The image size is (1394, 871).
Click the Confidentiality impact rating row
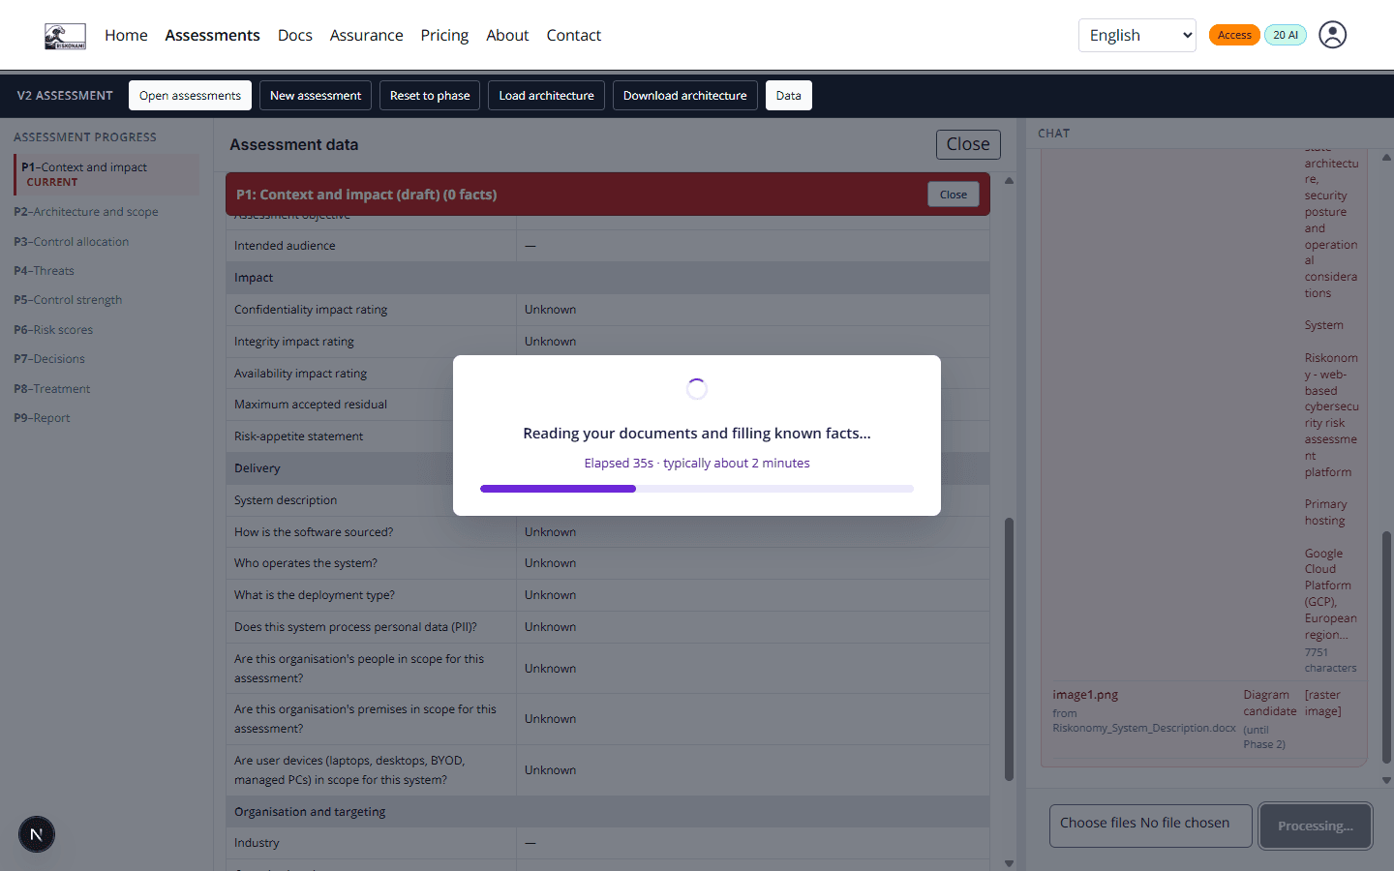608,310
